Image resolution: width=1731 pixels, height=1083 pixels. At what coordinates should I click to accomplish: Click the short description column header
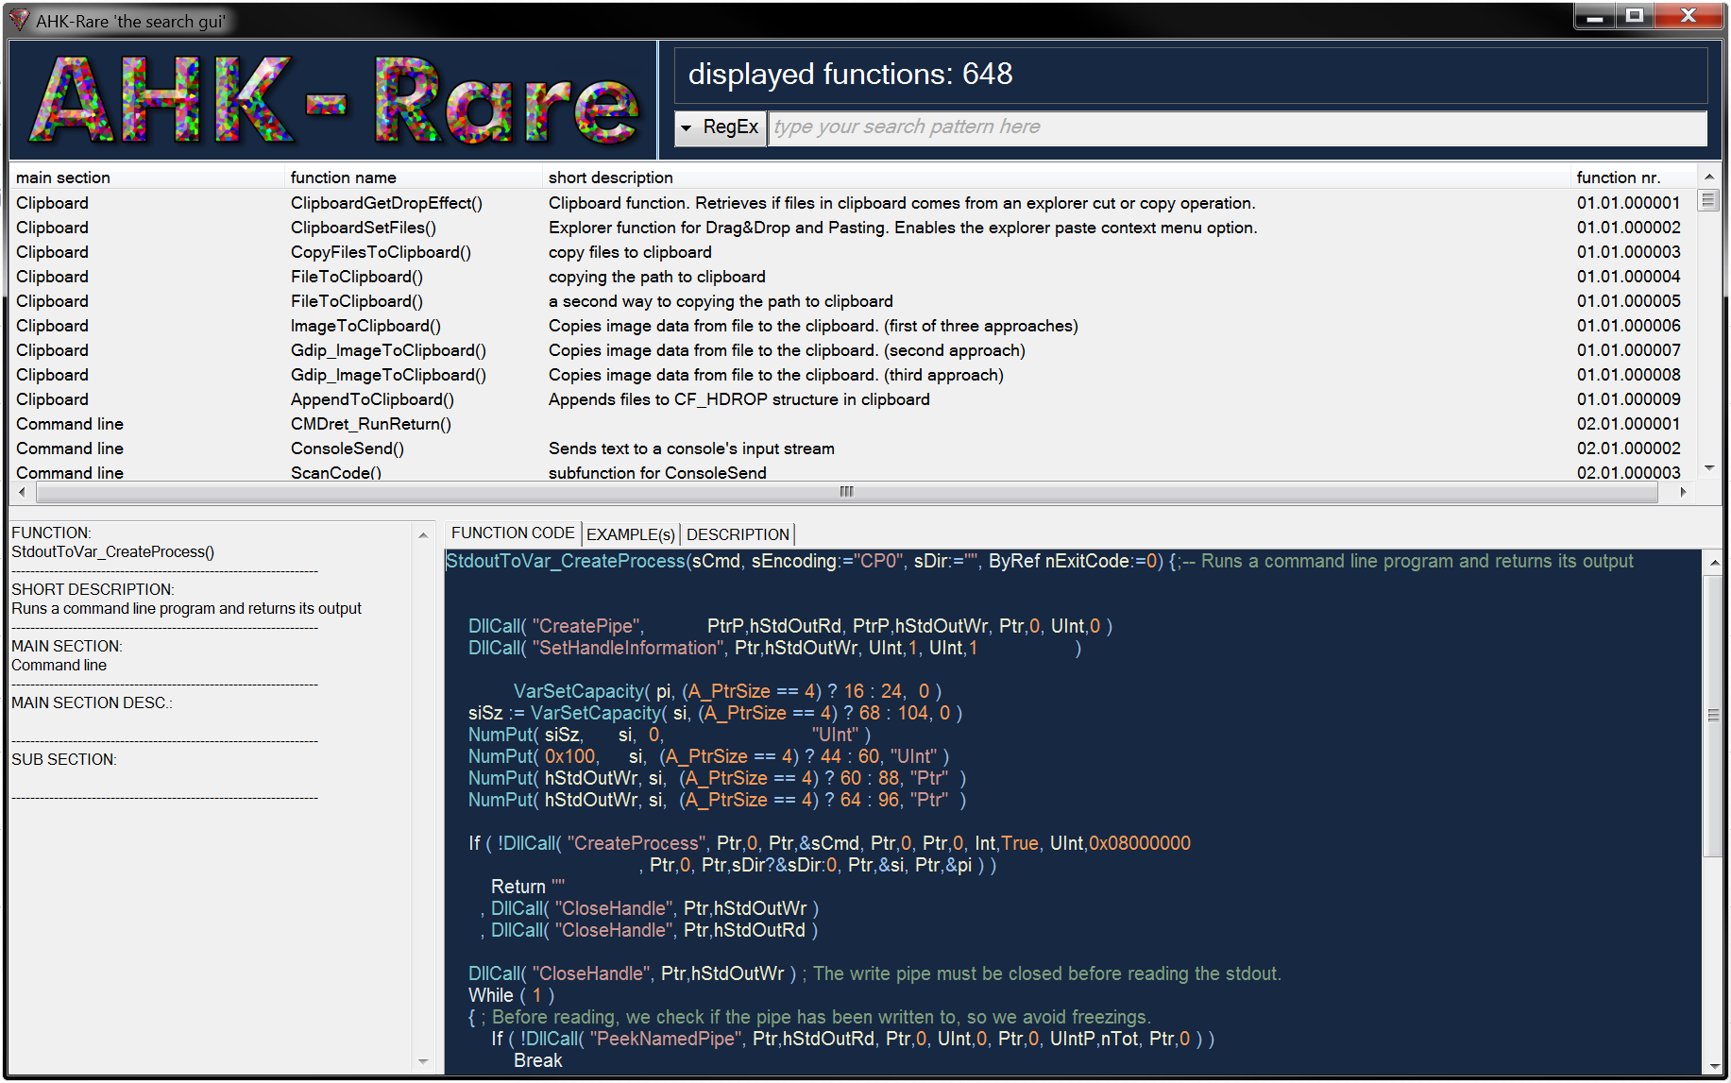coord(609,178)
